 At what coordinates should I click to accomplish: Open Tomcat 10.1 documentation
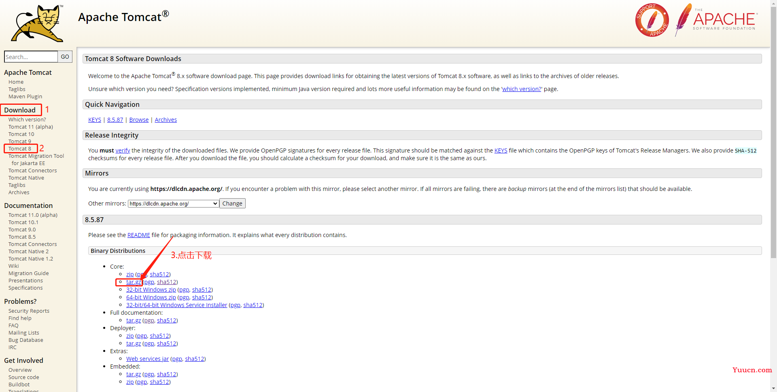tap(23, 222)
